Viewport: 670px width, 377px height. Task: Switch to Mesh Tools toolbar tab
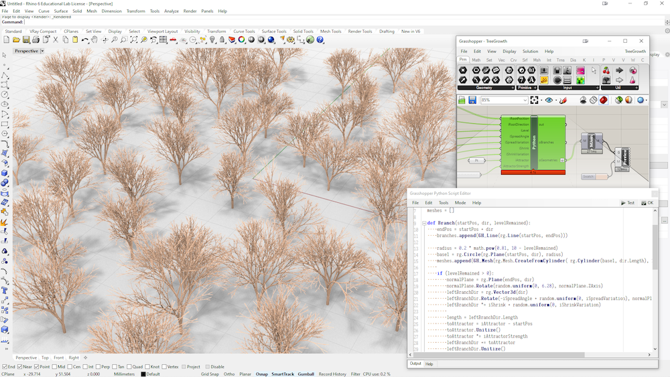(331, 31)
